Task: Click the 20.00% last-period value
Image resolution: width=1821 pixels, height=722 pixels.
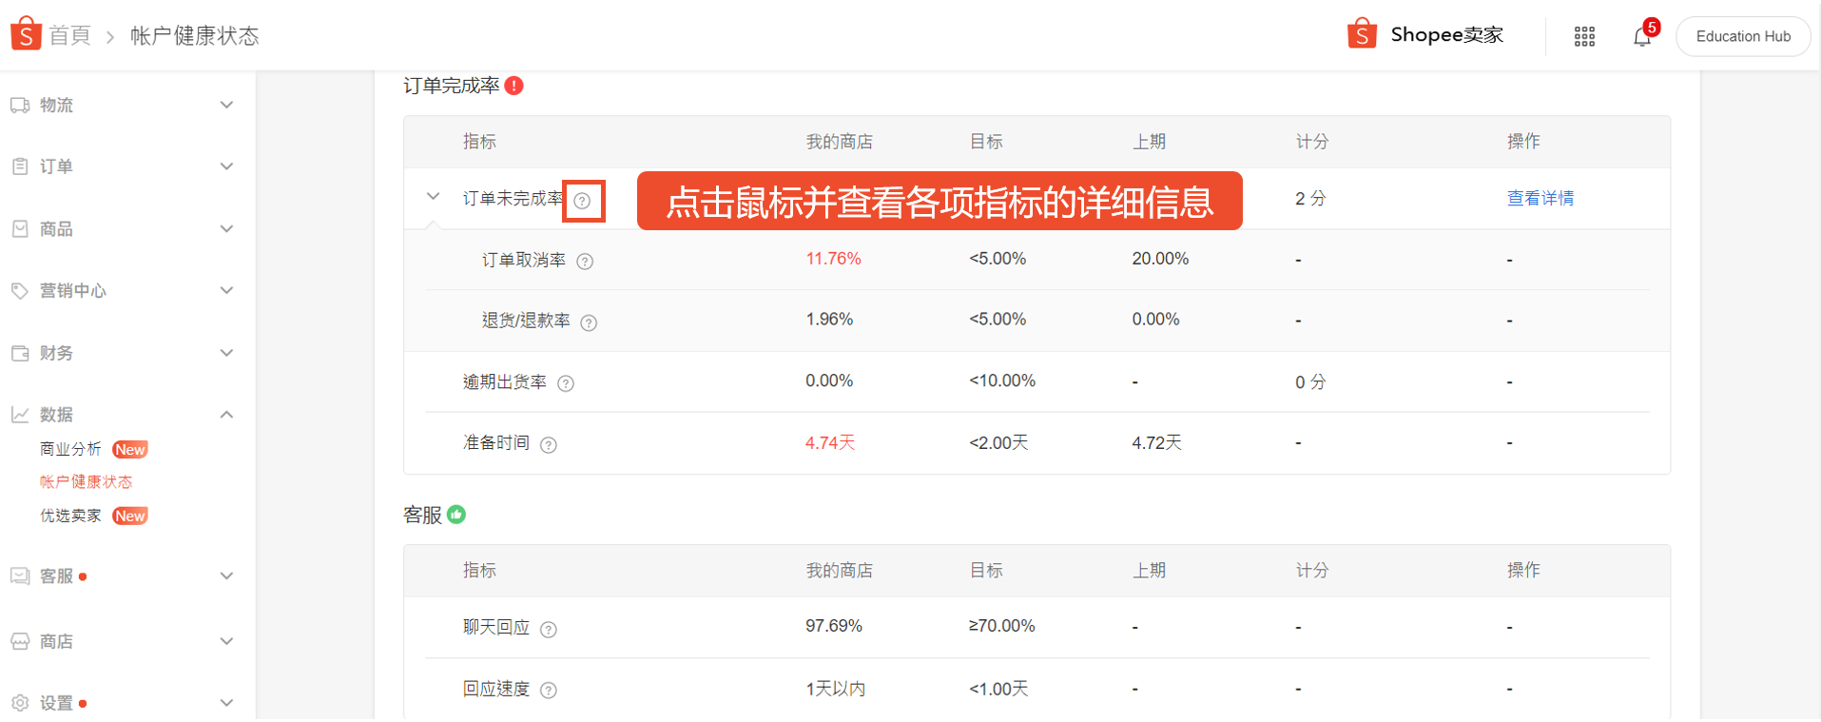Action: [x=1160, y=259]
